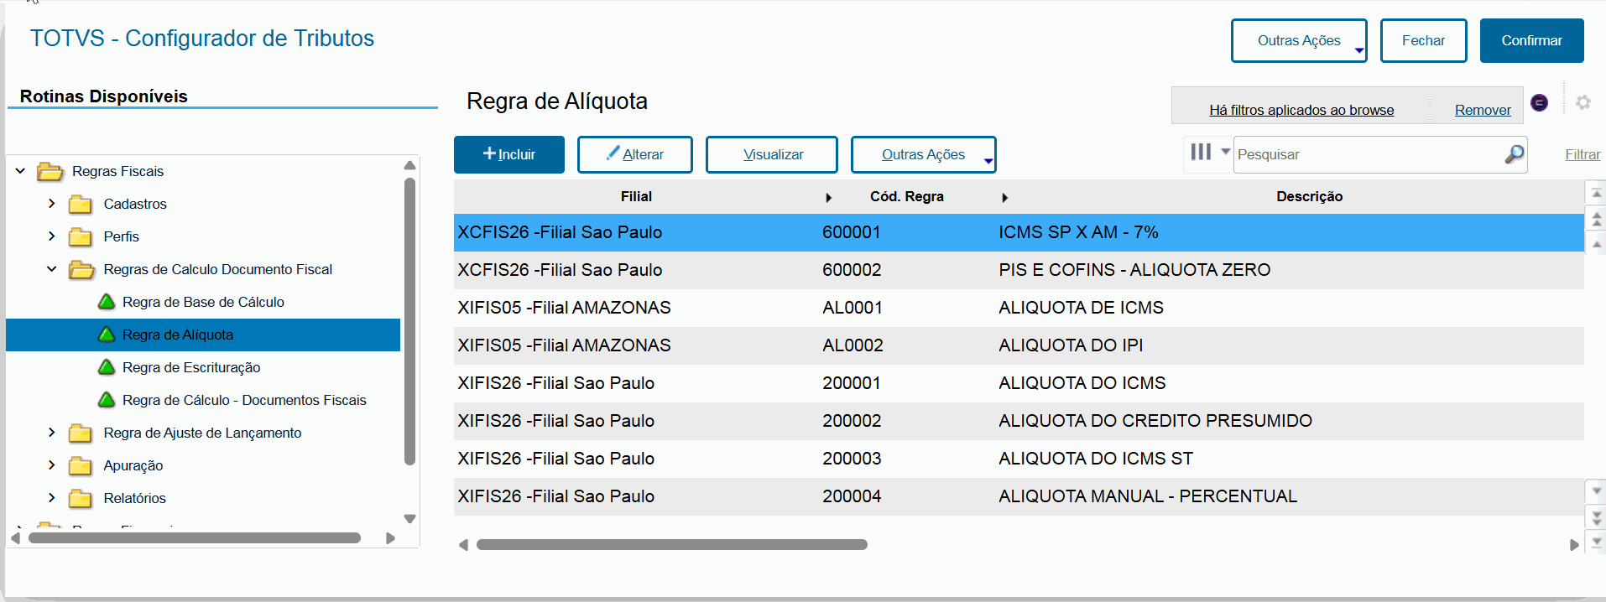Click the Relatórios folder icon
Viewport: 1606px width, 602px height.
coord(81,499)
